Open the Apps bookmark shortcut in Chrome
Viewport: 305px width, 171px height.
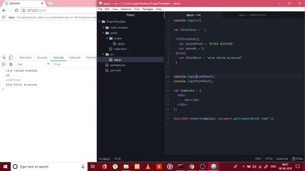click(x=9, y=17)
